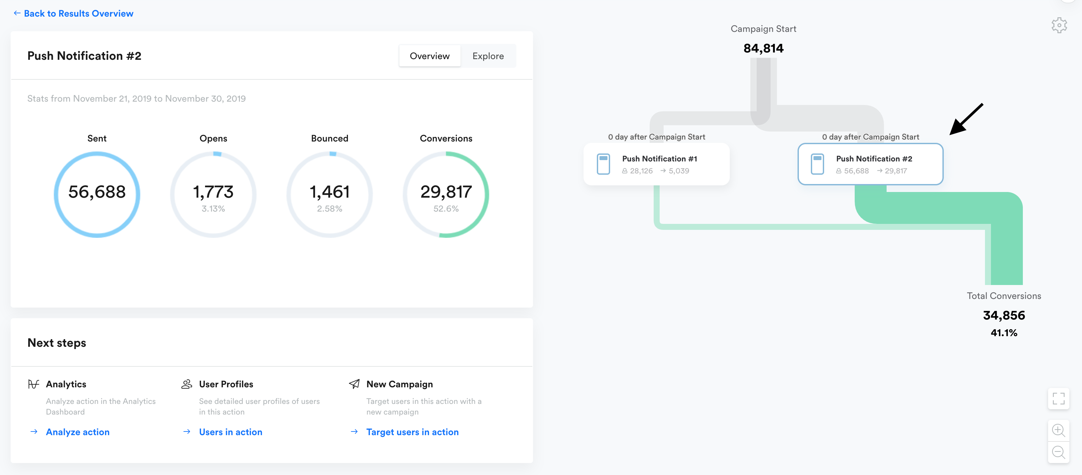Zoom out of the campaign flow
Image resolution: width=1082 pixels, height=475 pixels.
pos(1058,452)
